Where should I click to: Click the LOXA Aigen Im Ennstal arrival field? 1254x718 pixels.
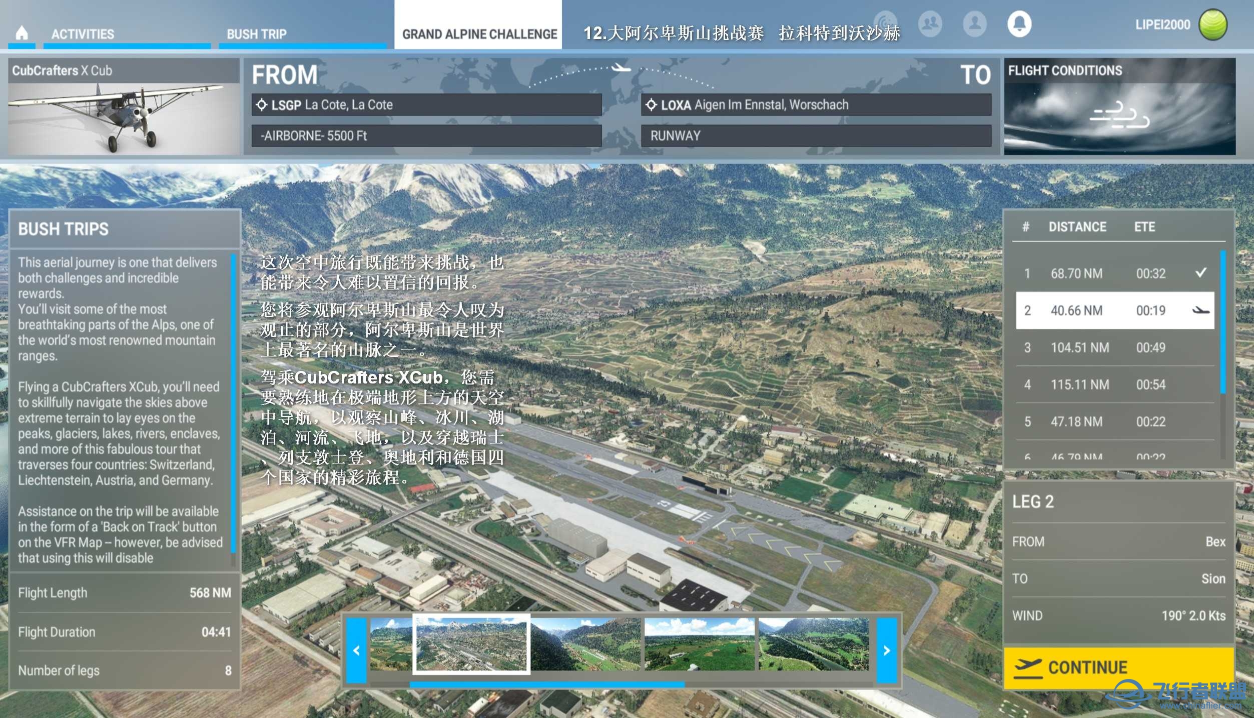[x=816, y=105]
